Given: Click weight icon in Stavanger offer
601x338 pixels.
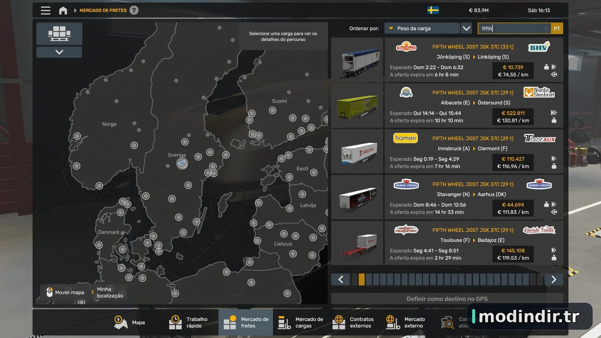Looking at the screenshot, I should (x=547, y=204).
